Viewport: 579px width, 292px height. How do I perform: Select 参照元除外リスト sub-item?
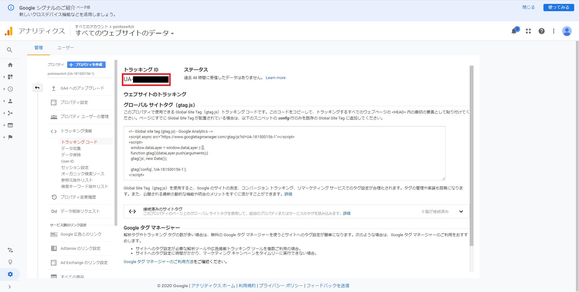tap(77, 180)
